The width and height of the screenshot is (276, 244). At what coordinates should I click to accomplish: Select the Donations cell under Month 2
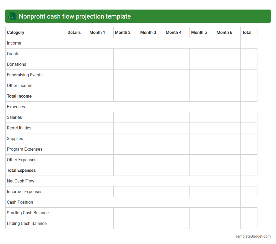[126, 64]
